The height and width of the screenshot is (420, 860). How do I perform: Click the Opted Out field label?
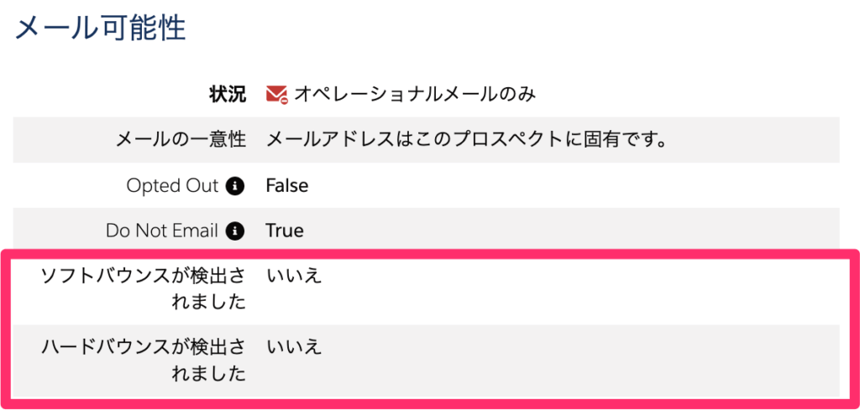click(172, 185)
